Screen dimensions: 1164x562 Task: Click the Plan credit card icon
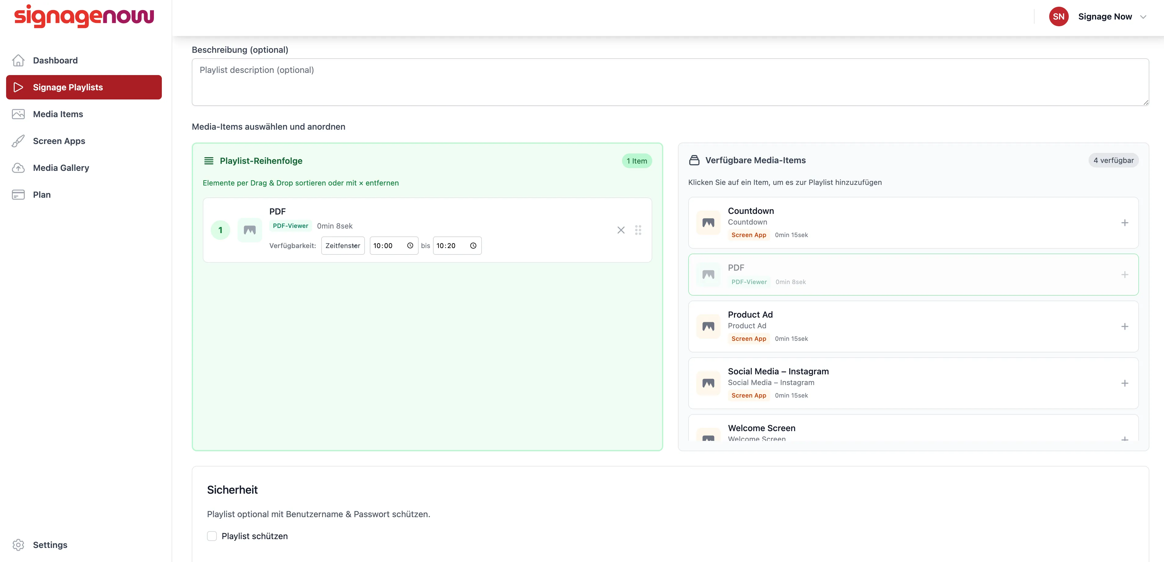18,195
